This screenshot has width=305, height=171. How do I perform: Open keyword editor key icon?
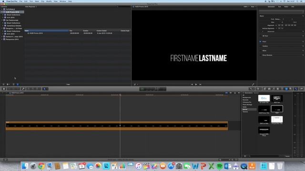(x=23, y=89)
